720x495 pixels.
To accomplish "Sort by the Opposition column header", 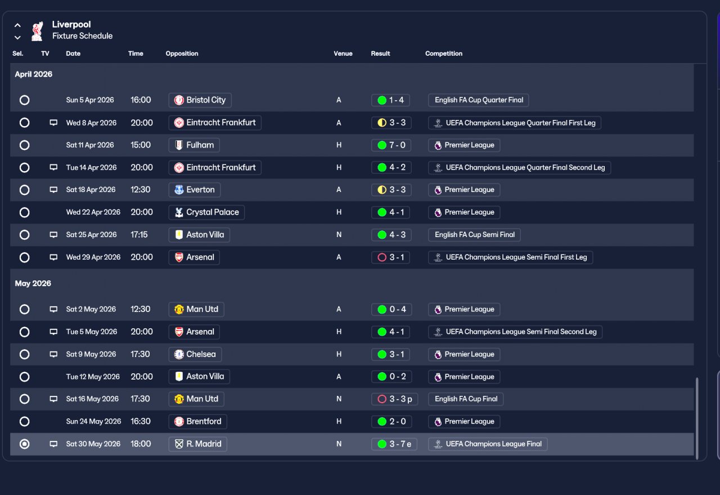I will (182, 53).
